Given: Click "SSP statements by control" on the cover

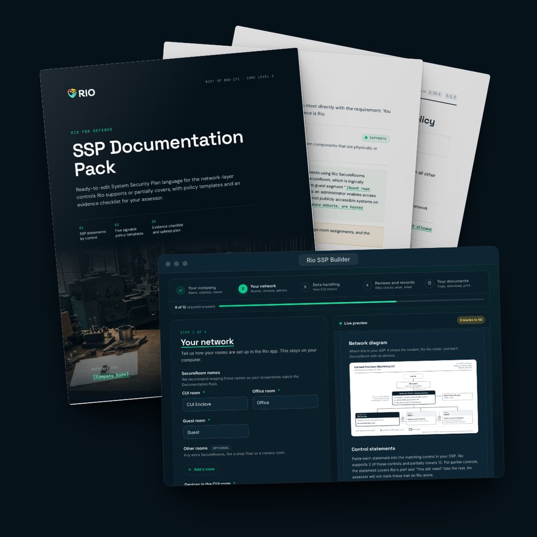Looking at the screenshot, I should pyautogui.click(x=92, y=235).
